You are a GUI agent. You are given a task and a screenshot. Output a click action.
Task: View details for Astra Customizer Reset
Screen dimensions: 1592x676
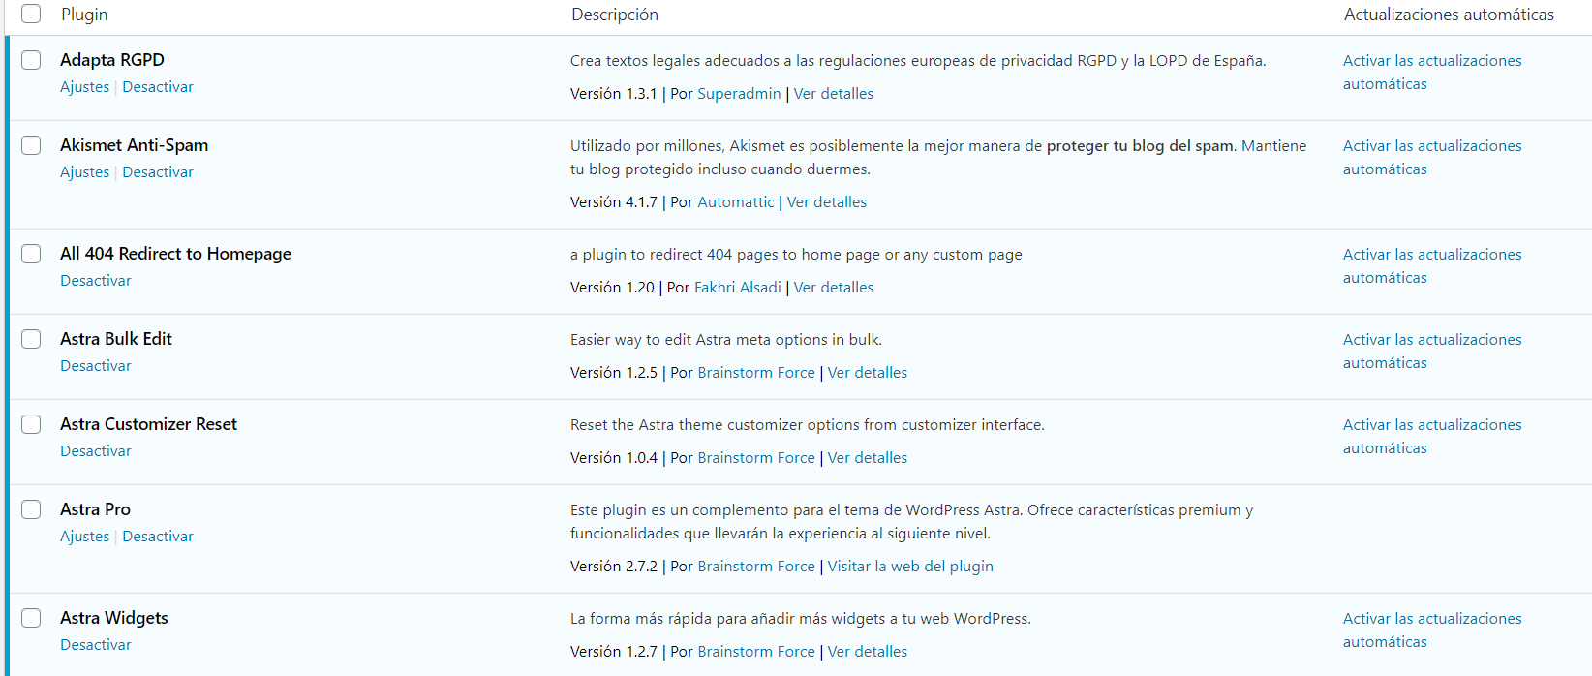[868, 458]
